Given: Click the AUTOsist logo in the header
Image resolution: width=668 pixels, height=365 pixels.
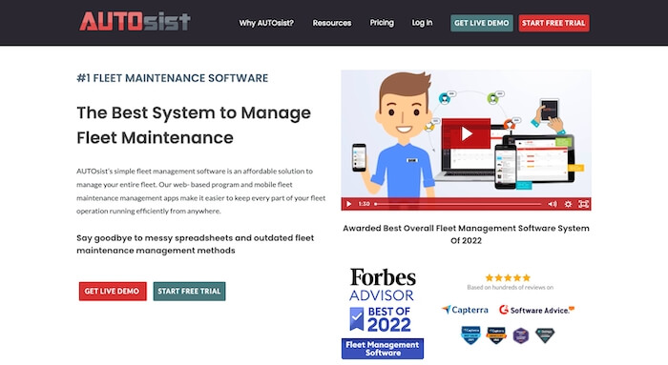Looking at the screenshot, I should click(135, 21).
